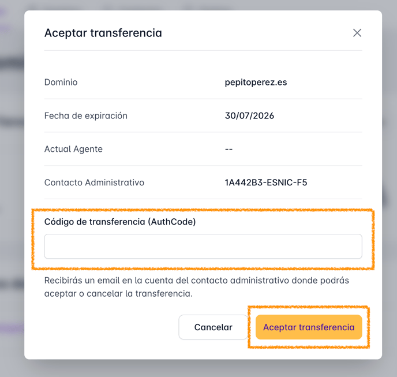Focus the AuthCode transfer code field
This screenshot has width=397, height=377.
(203, 247)
